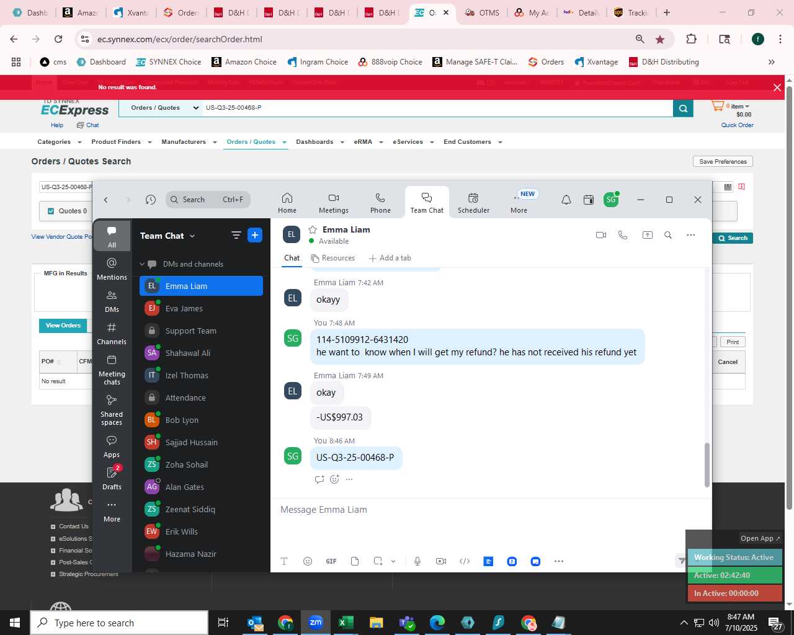794x635 pixels.
Task: Click the chat message scrollbar
Action: [x=707, y=465]
